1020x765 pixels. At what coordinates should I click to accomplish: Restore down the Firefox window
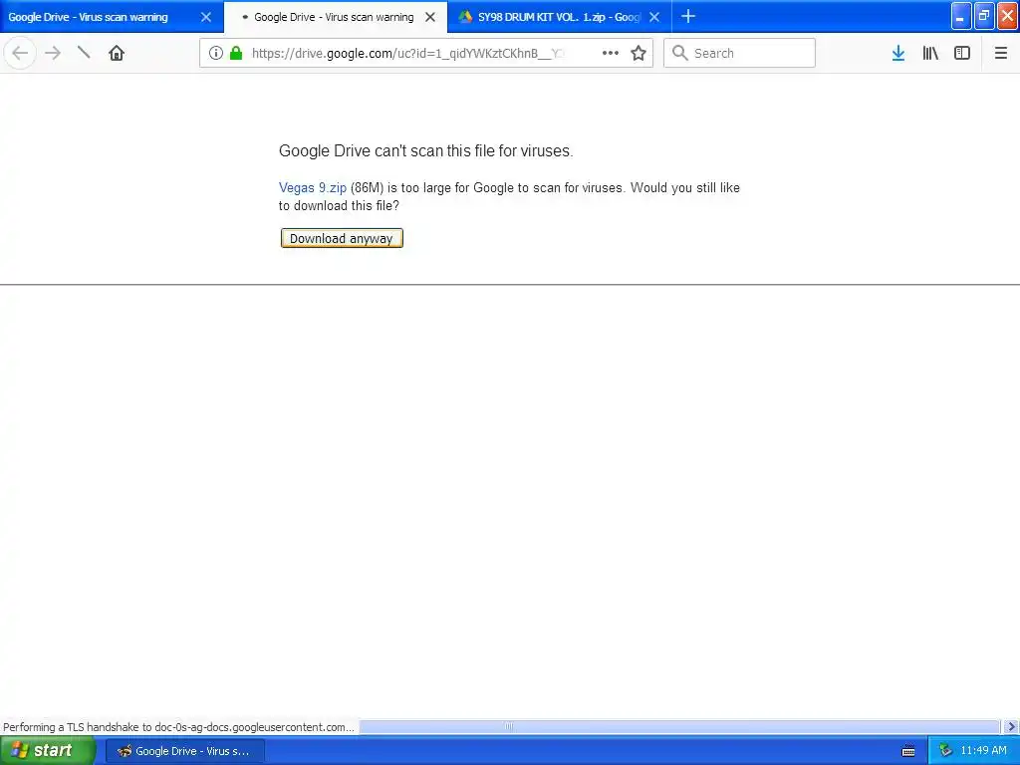click(984, 16)
